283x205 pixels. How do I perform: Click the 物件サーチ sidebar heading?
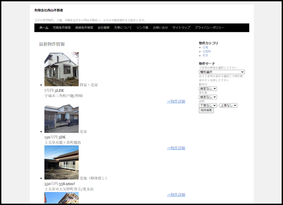[207, 64]
